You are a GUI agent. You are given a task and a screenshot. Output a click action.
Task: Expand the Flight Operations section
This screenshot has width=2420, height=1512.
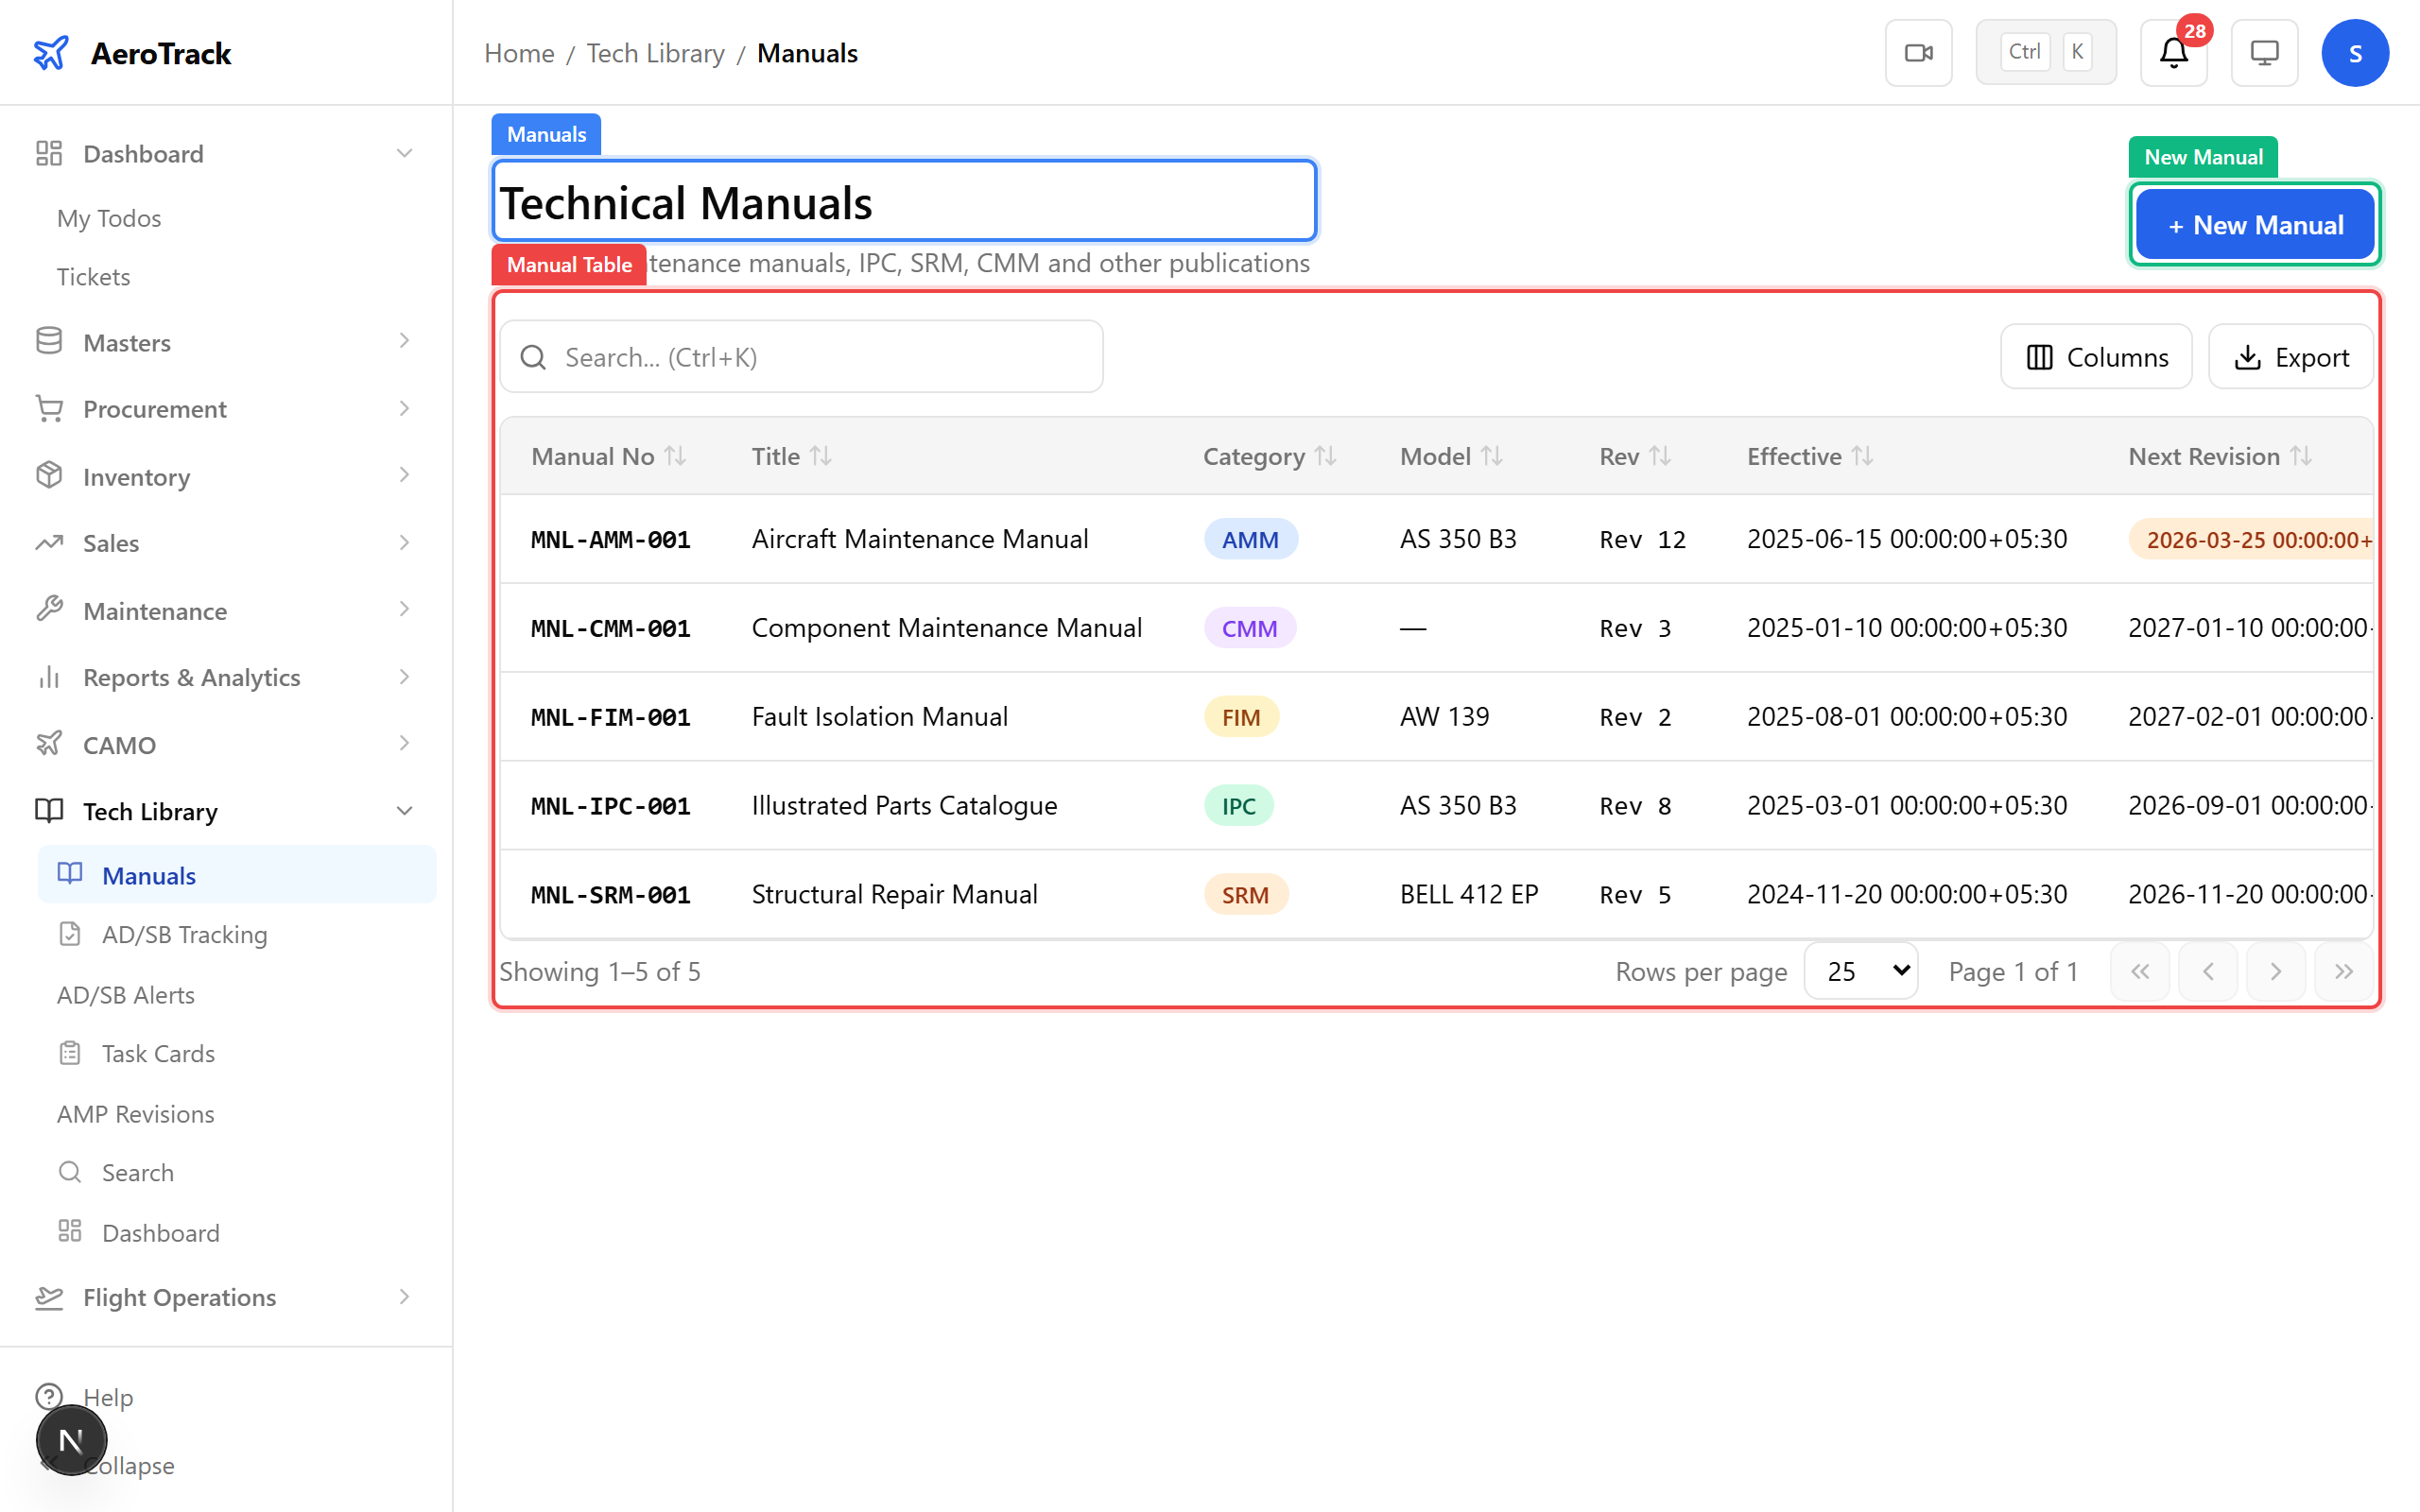[404, 1296]
